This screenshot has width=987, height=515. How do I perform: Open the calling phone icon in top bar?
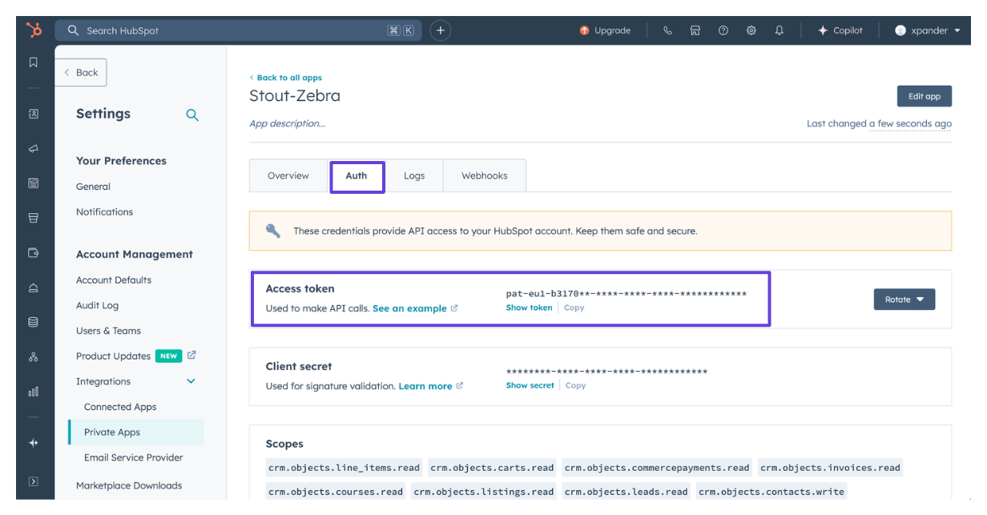(667, 30)
